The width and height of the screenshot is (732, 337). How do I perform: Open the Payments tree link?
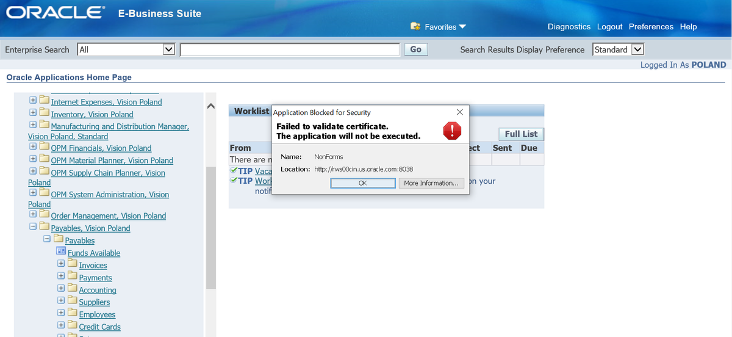[96, 278]
